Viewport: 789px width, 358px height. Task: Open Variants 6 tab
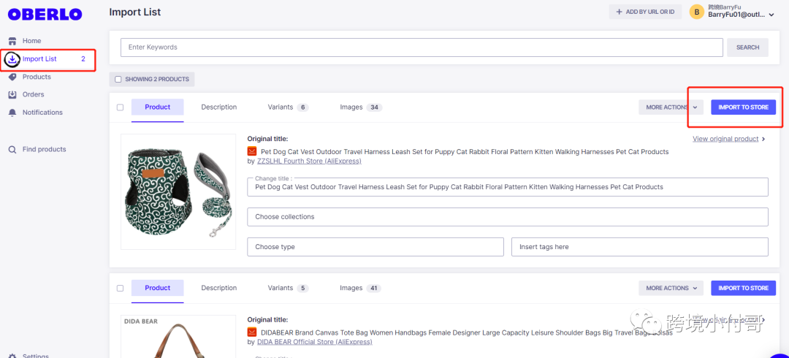[288, 107]
